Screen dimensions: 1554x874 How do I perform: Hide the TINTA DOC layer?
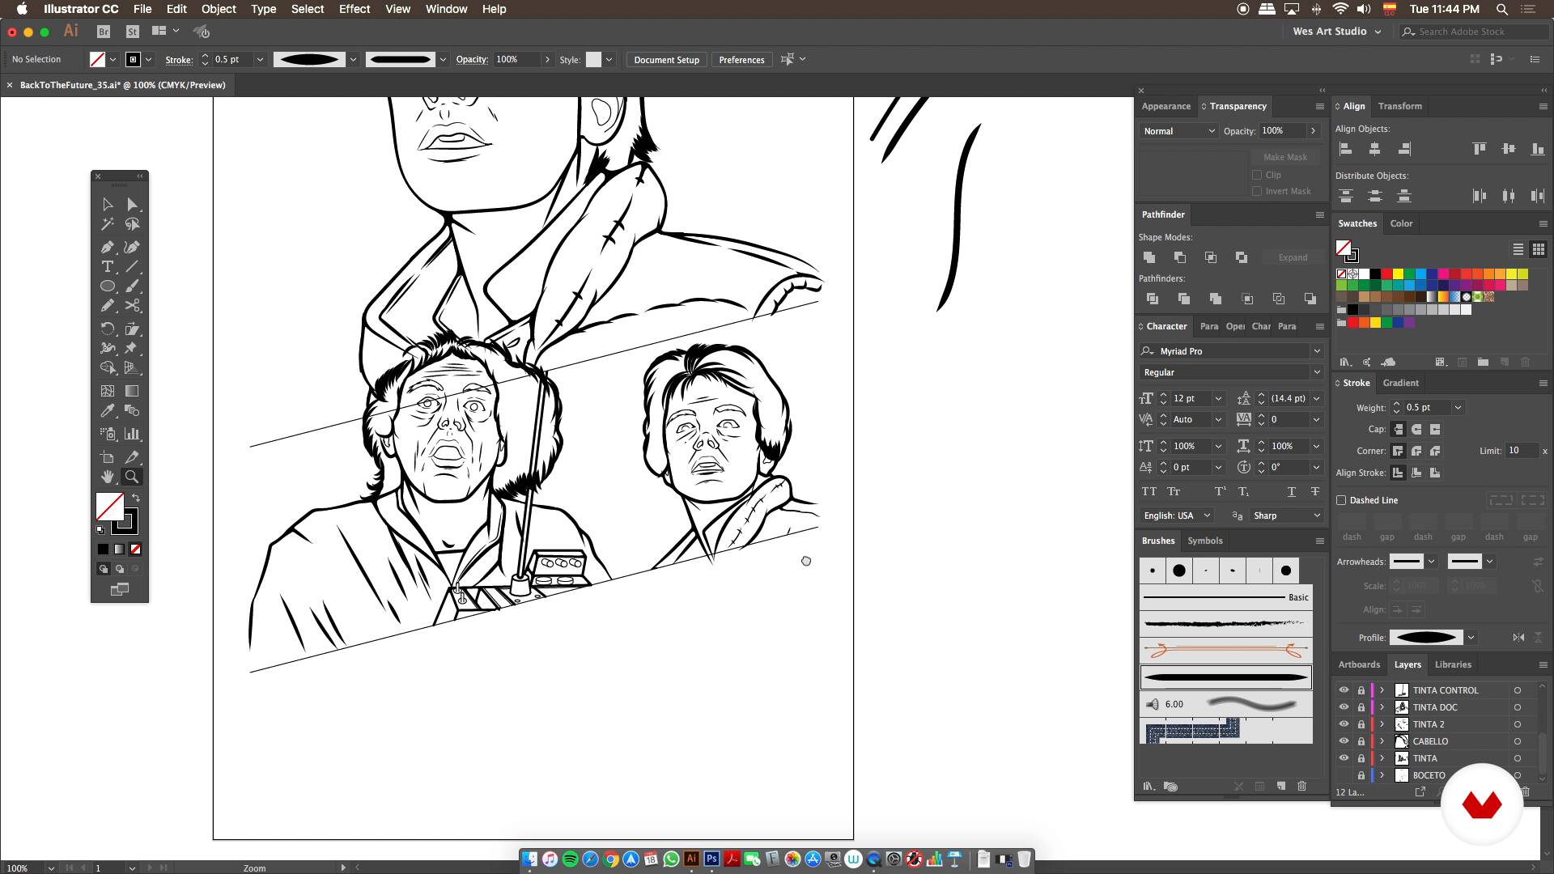1344,707
